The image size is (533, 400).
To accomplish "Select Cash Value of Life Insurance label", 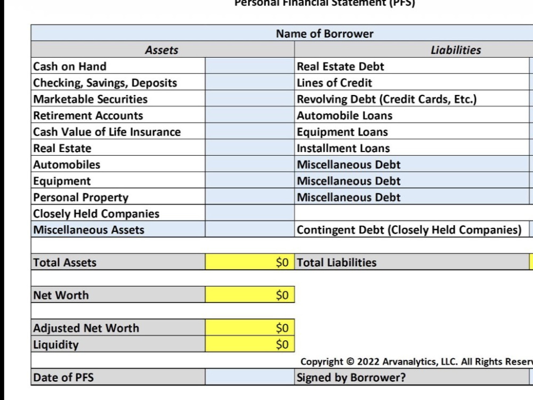I will pyautogui.click(x=107, y=131).
